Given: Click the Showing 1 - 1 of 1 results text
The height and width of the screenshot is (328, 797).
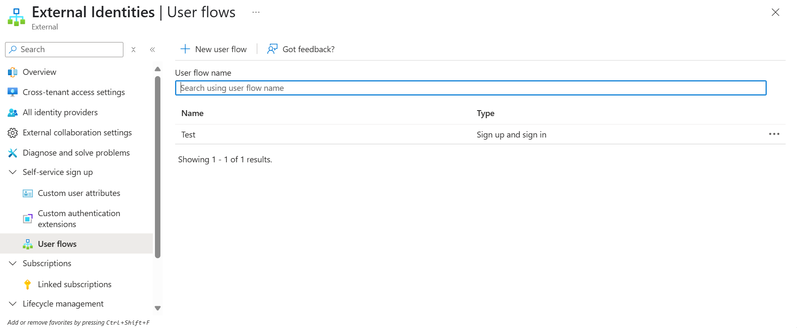Looking at the screenshot, I should (225, 160).
